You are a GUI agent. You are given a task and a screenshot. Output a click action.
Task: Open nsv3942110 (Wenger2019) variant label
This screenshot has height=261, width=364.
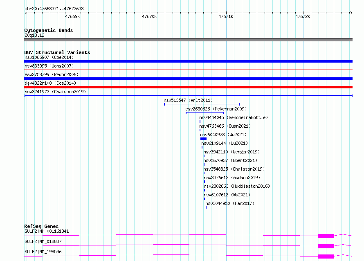(x=231, y=152)
